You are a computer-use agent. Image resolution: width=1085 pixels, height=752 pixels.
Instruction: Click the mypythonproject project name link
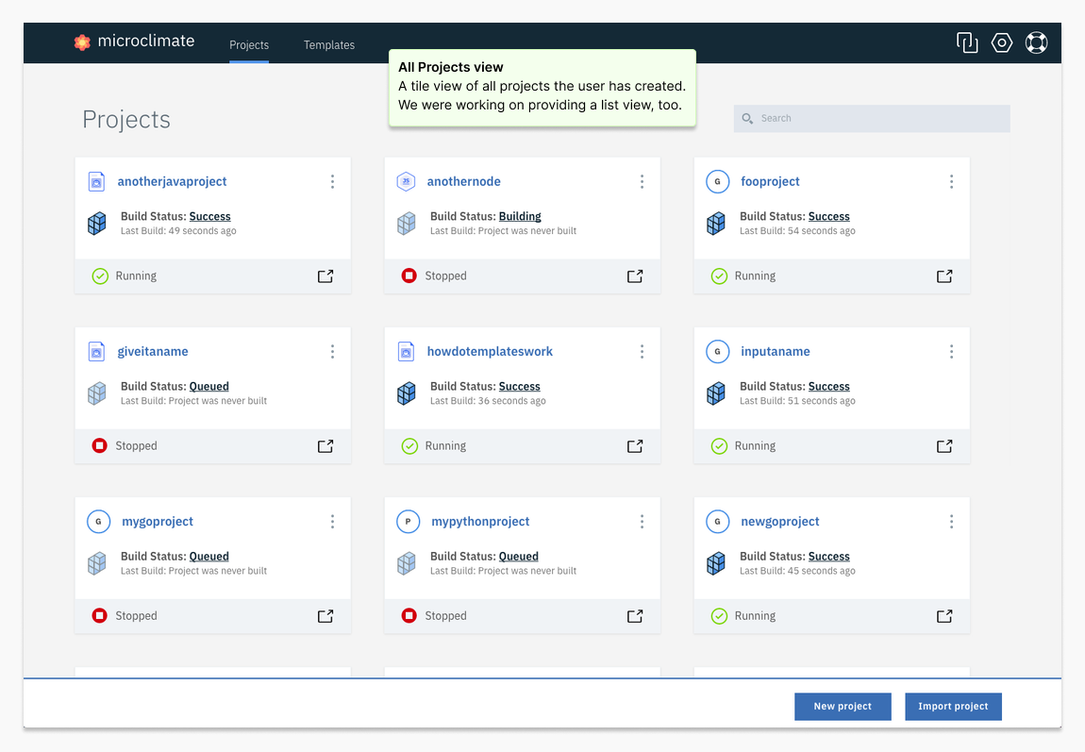(480, 522)
